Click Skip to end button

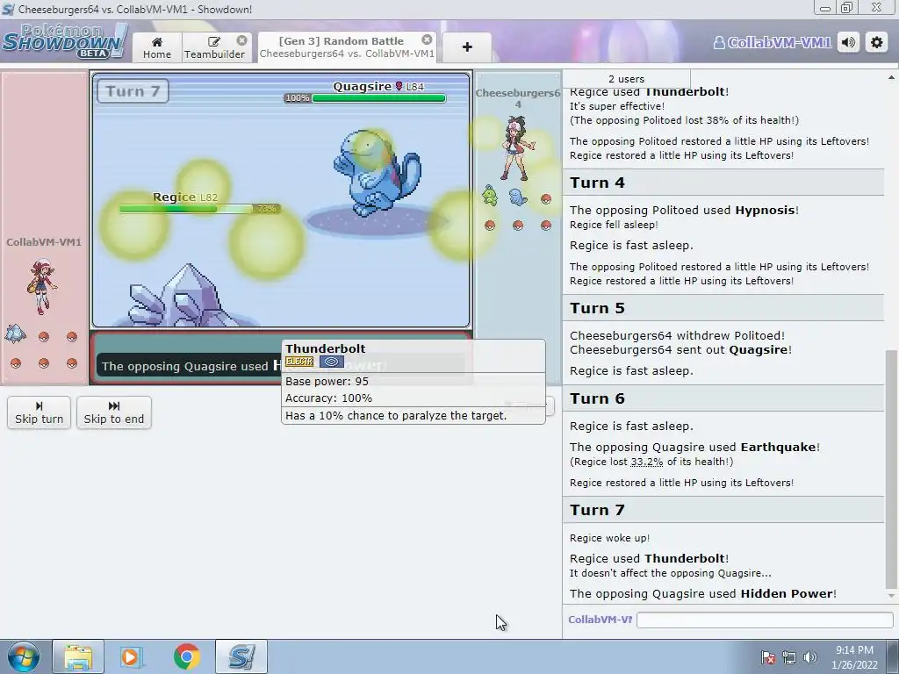(x=113, y=412)
